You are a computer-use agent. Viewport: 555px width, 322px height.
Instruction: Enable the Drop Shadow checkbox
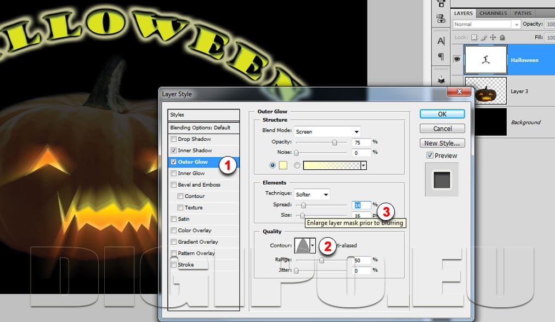tap(174, 139)
